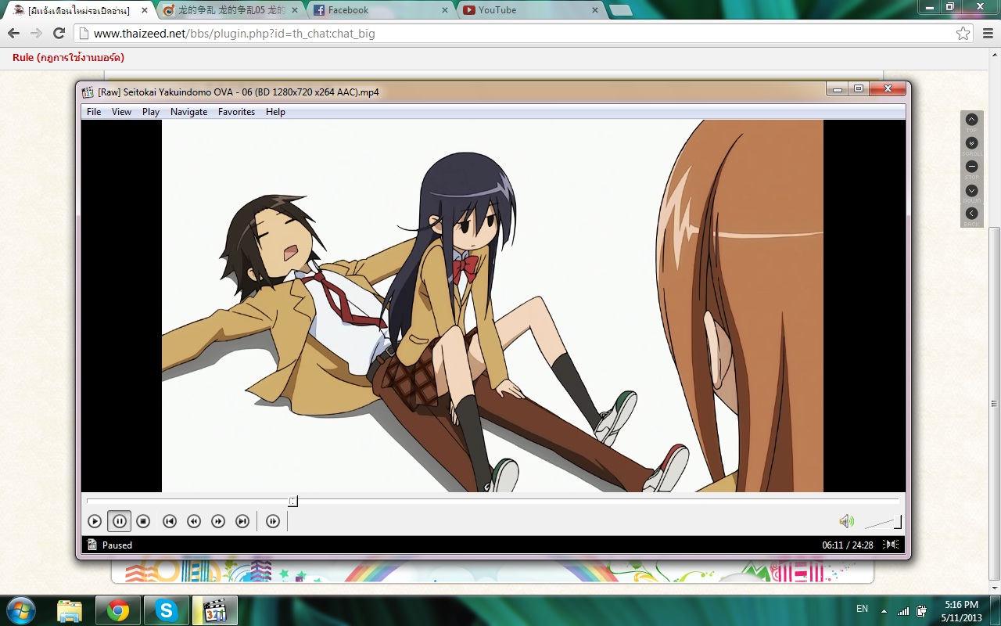Open the Play menu in media player
The image size is (1001, 626).
point(151,112)
